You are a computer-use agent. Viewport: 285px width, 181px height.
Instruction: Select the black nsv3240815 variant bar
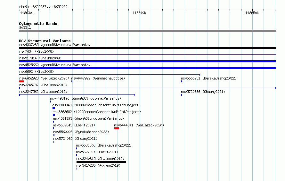101,162
